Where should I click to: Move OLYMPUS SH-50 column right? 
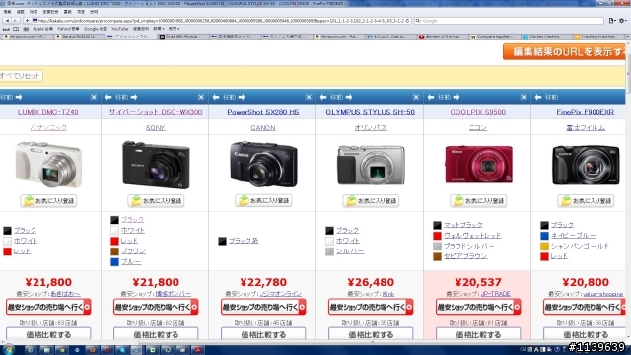click(x=349, y=97)
